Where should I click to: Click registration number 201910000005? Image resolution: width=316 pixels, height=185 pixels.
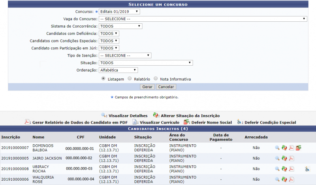[15, 159]
